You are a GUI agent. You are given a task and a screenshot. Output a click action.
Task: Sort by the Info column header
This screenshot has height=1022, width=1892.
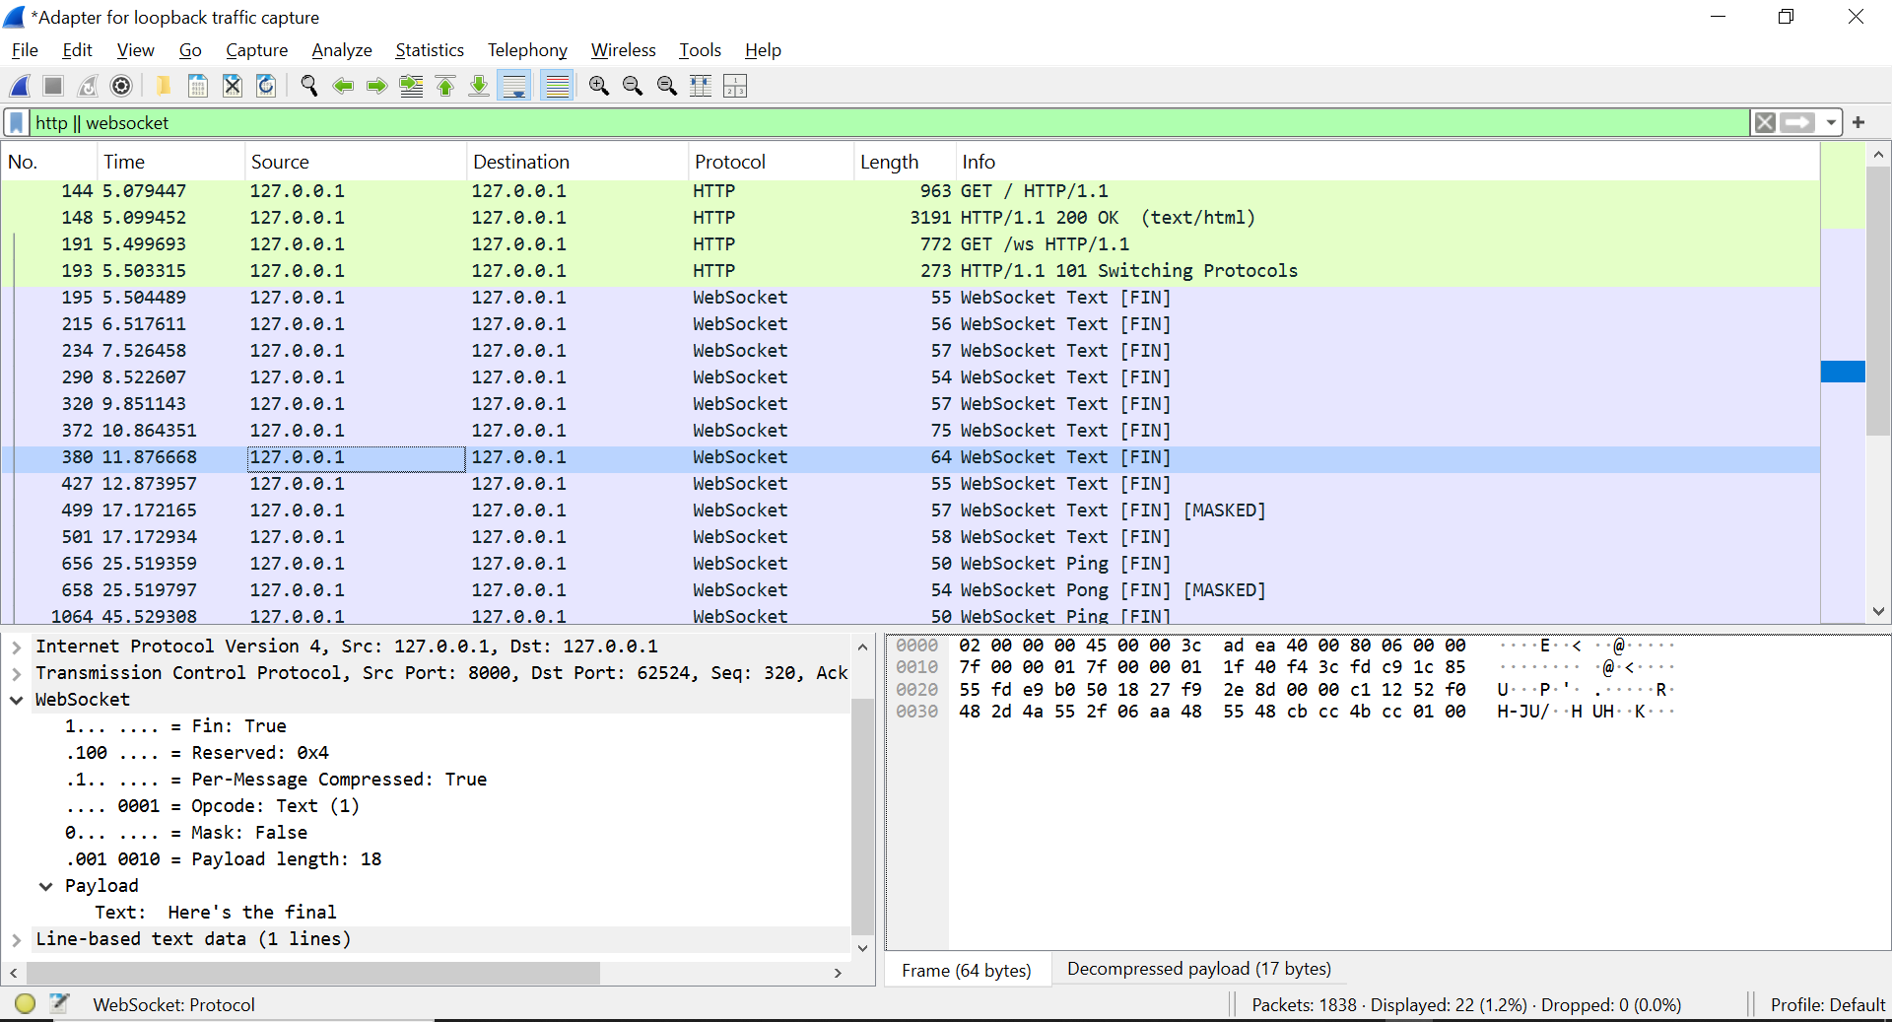(1387, 162)
